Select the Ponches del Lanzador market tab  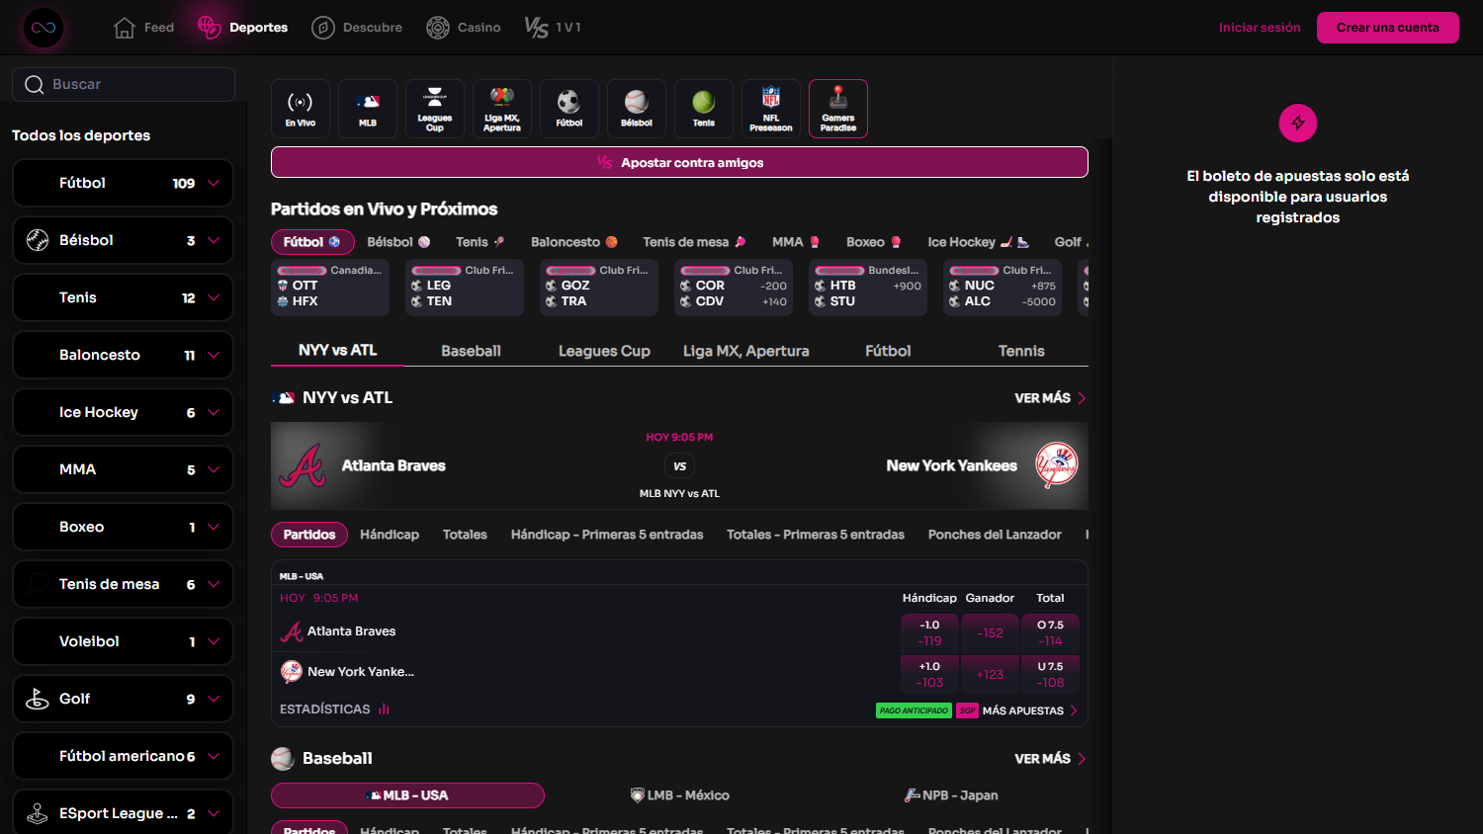995,535
